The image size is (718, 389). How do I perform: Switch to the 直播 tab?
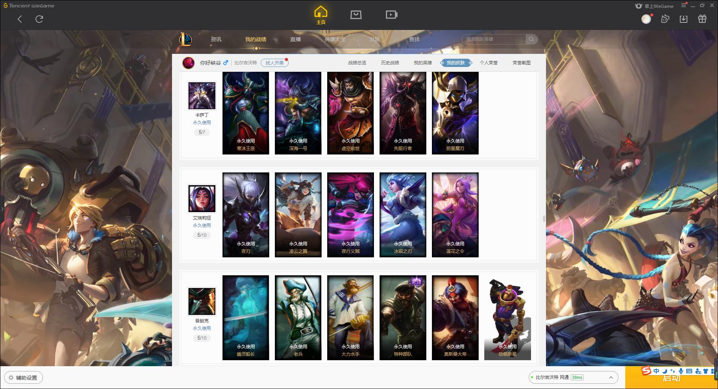coord(295,39)
